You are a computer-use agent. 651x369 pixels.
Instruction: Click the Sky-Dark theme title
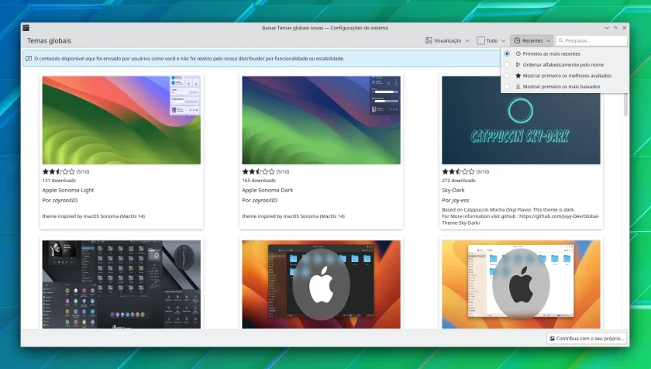coord(453,190)
